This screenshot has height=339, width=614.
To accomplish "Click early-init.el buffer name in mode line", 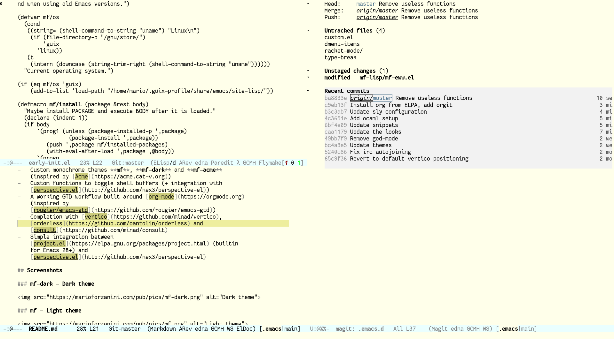I will [x=49, y=163].
